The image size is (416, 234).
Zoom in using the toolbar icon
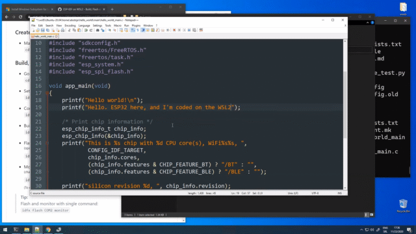pos(110,31)
